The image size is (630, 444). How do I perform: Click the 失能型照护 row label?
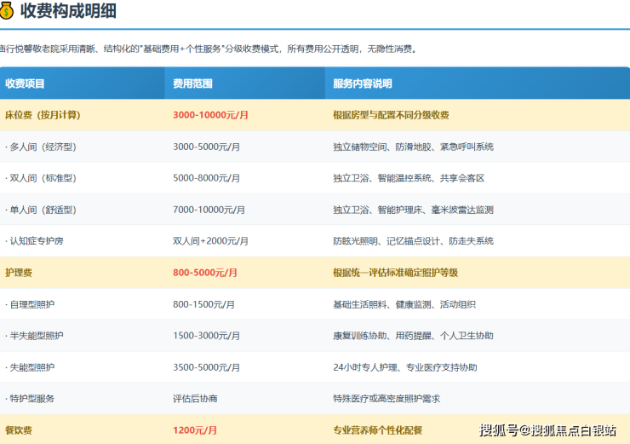pyautogui.click(x=30, y=367)
